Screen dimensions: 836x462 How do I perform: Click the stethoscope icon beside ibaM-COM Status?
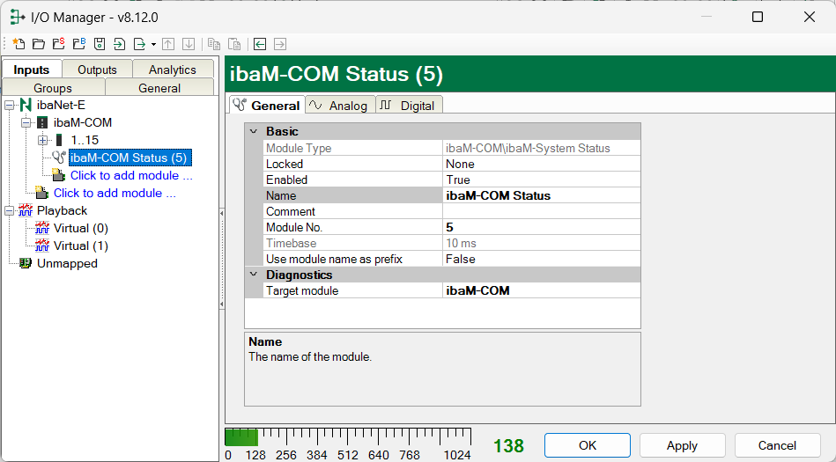[x=59, y=158]
